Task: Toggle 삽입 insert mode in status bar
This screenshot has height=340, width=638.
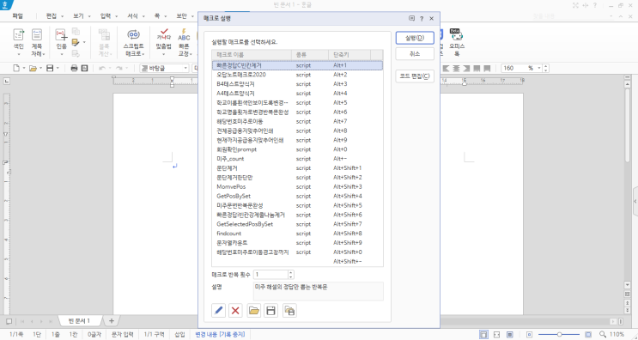Action: click(179, 334)
